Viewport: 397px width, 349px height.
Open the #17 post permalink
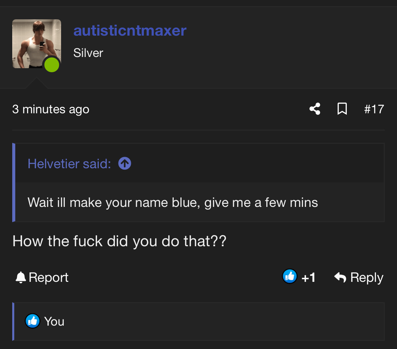[374, 109]
